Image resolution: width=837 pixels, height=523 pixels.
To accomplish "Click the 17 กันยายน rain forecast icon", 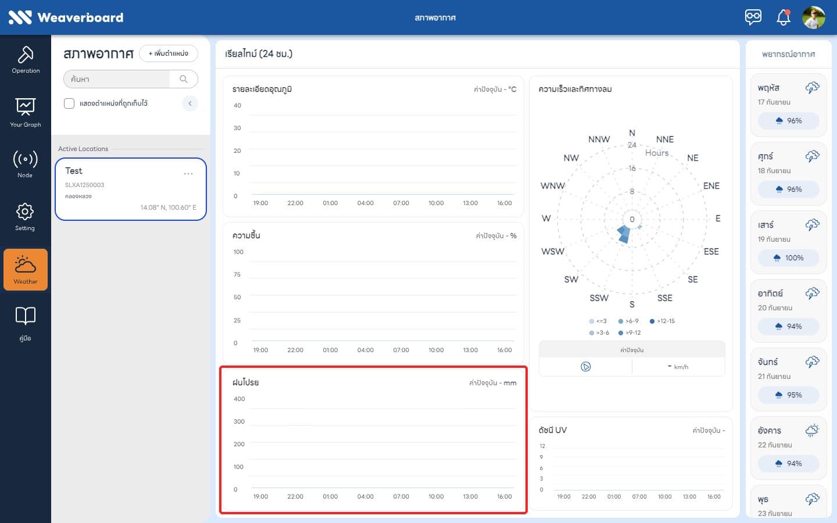I will click(x=812, y=88).
